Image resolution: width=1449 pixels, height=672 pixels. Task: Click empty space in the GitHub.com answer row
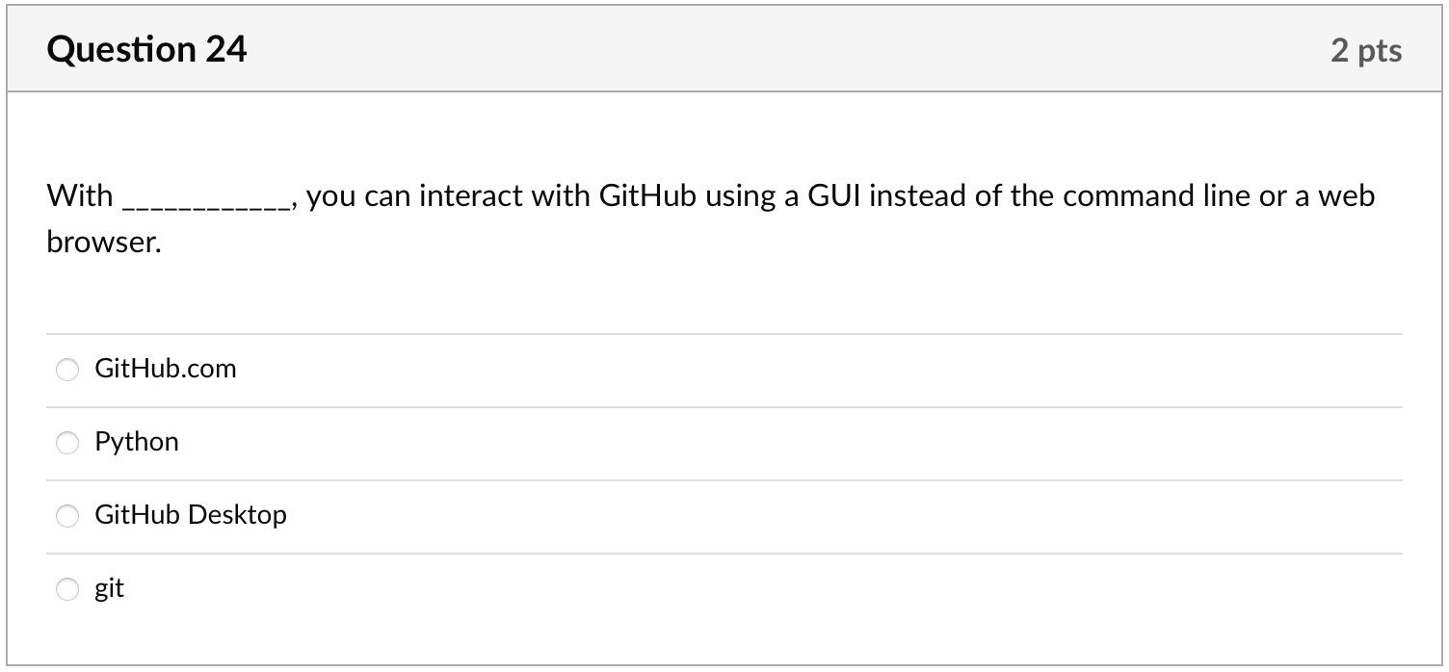[819, 371]
